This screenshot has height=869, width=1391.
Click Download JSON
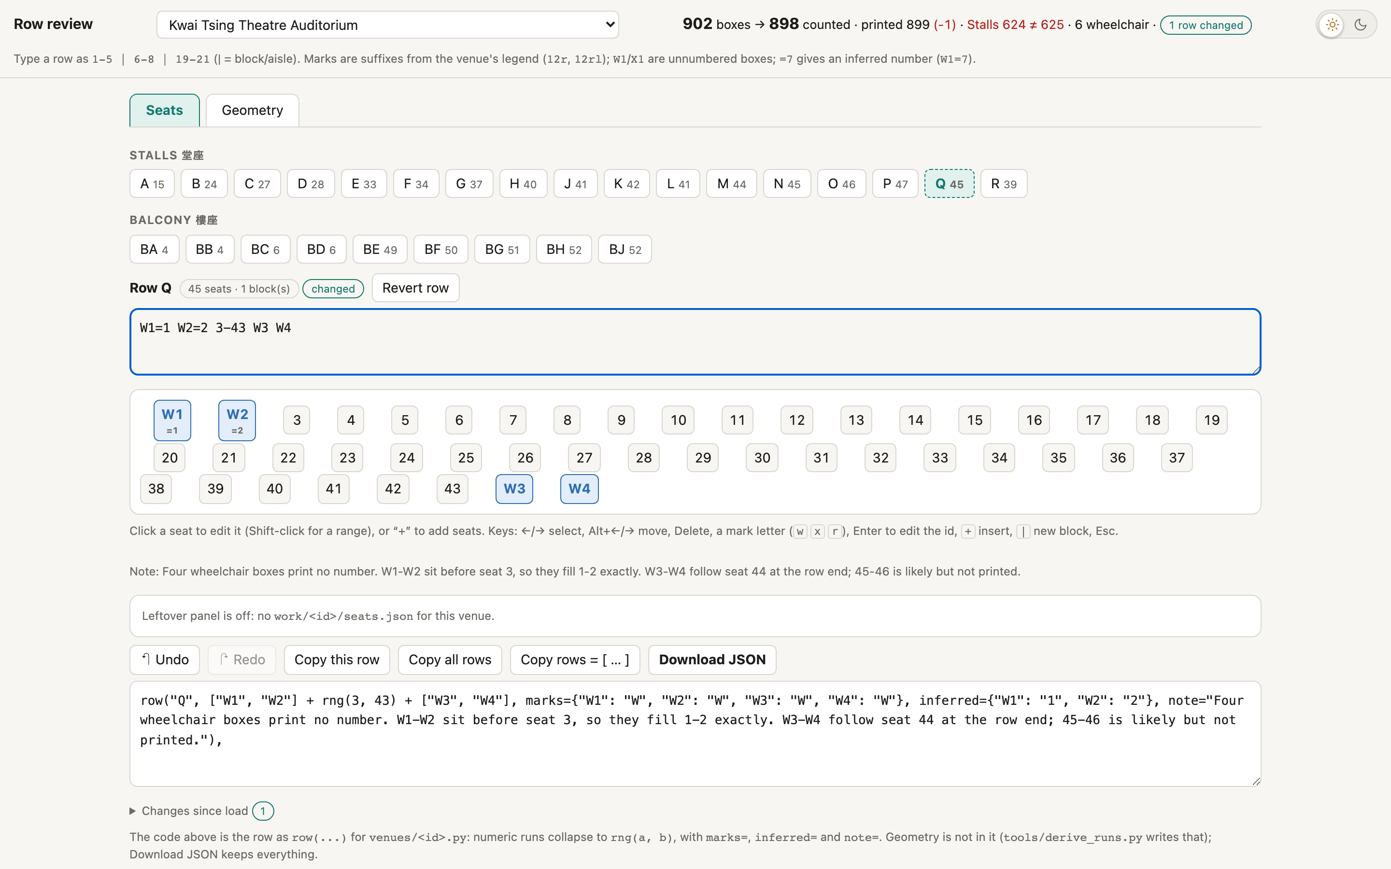(x=712, y=660)
